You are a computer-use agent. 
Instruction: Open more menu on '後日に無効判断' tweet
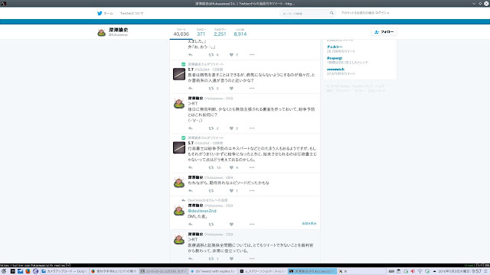click(x=252, y=128)
